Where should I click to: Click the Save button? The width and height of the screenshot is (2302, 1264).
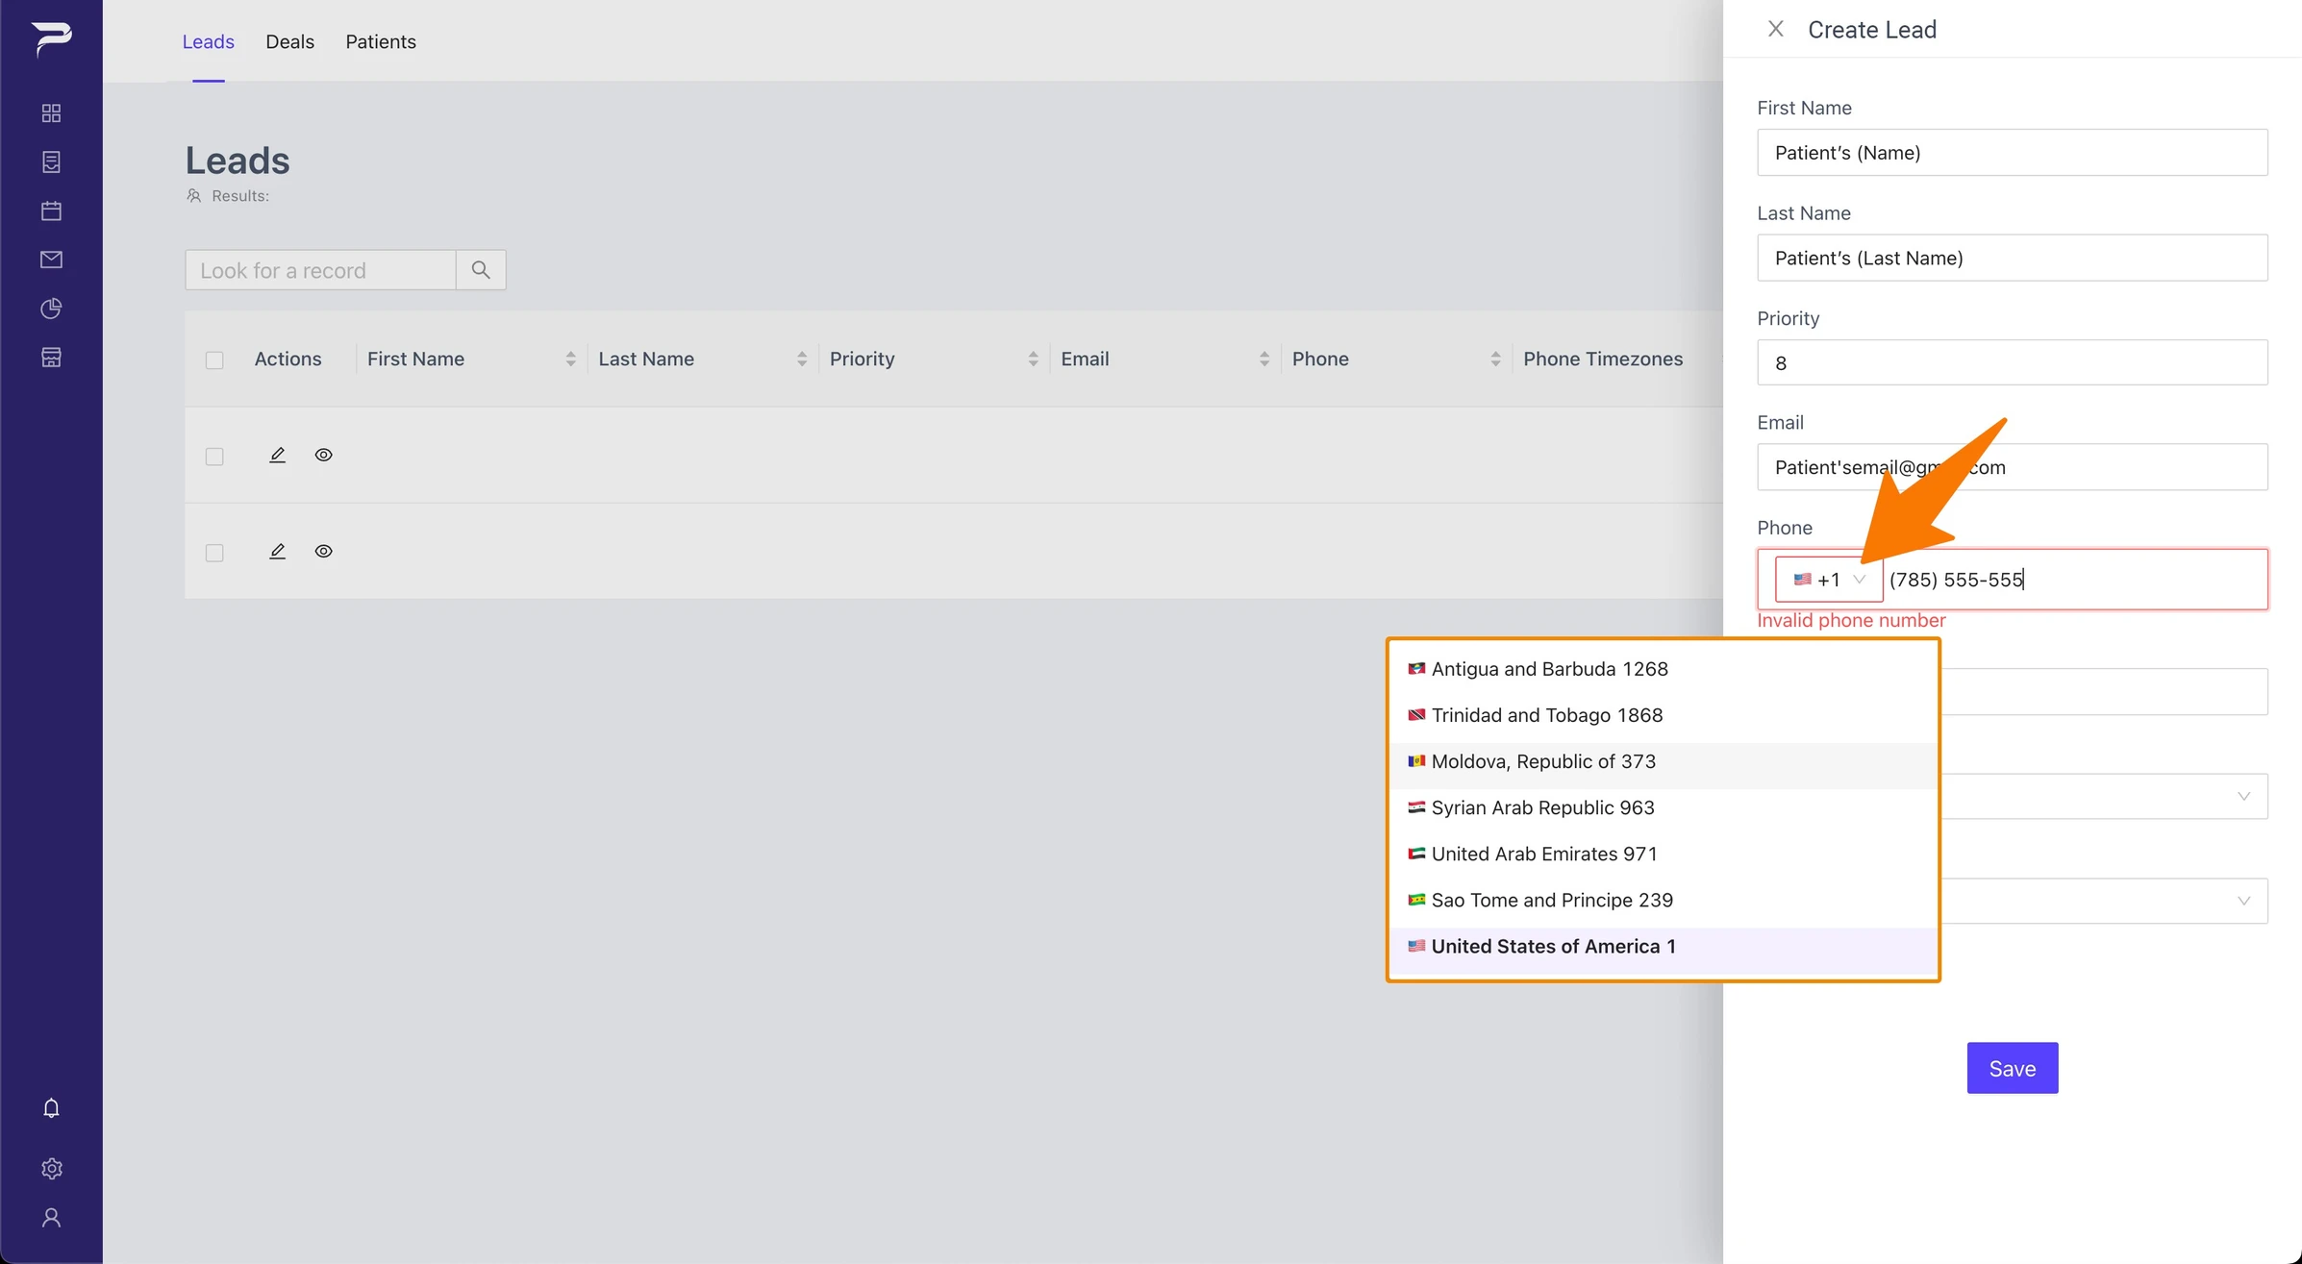pyautogui.click(x=2012, y=1068)
